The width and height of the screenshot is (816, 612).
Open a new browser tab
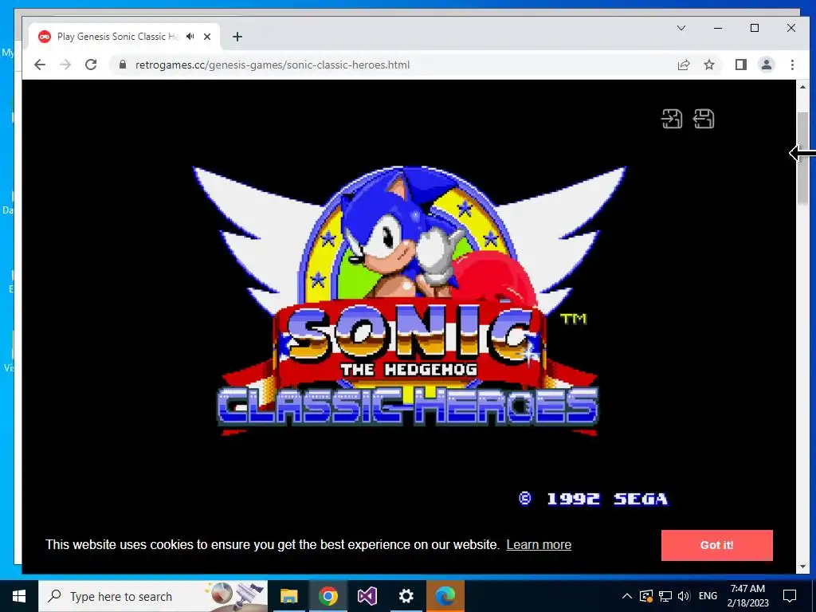point(237,37)
